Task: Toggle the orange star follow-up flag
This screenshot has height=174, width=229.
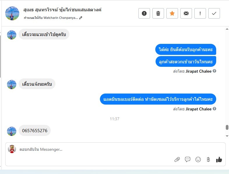Action: [172, 13]
